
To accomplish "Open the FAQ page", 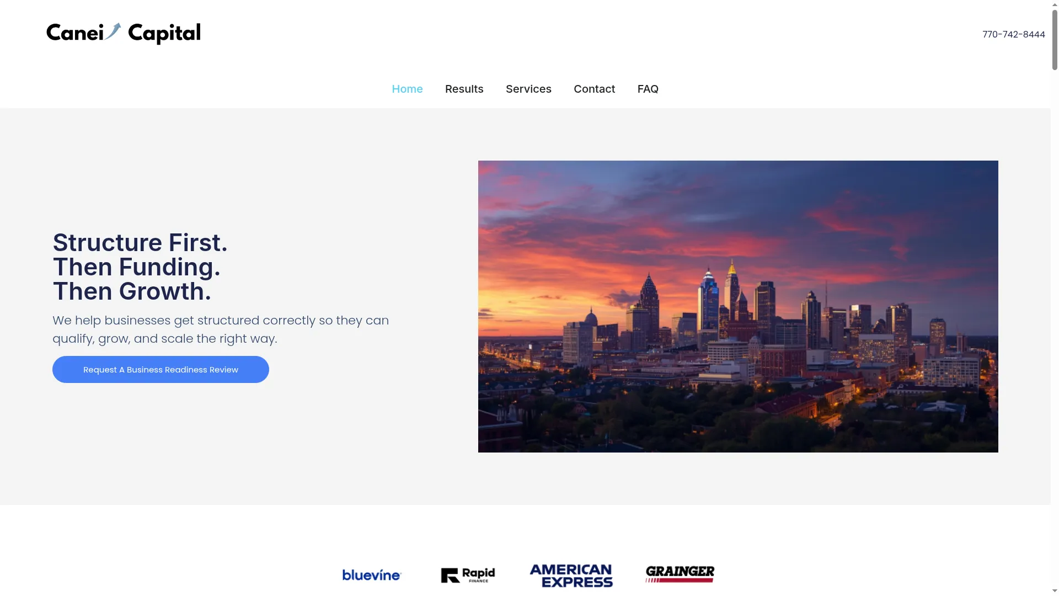I will pyautogui.click(x=648, y=89).
